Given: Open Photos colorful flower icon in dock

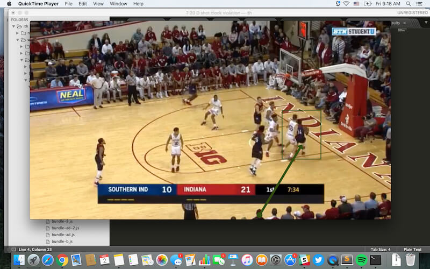Looking at the screenshot, I should (x=162, y=260).
